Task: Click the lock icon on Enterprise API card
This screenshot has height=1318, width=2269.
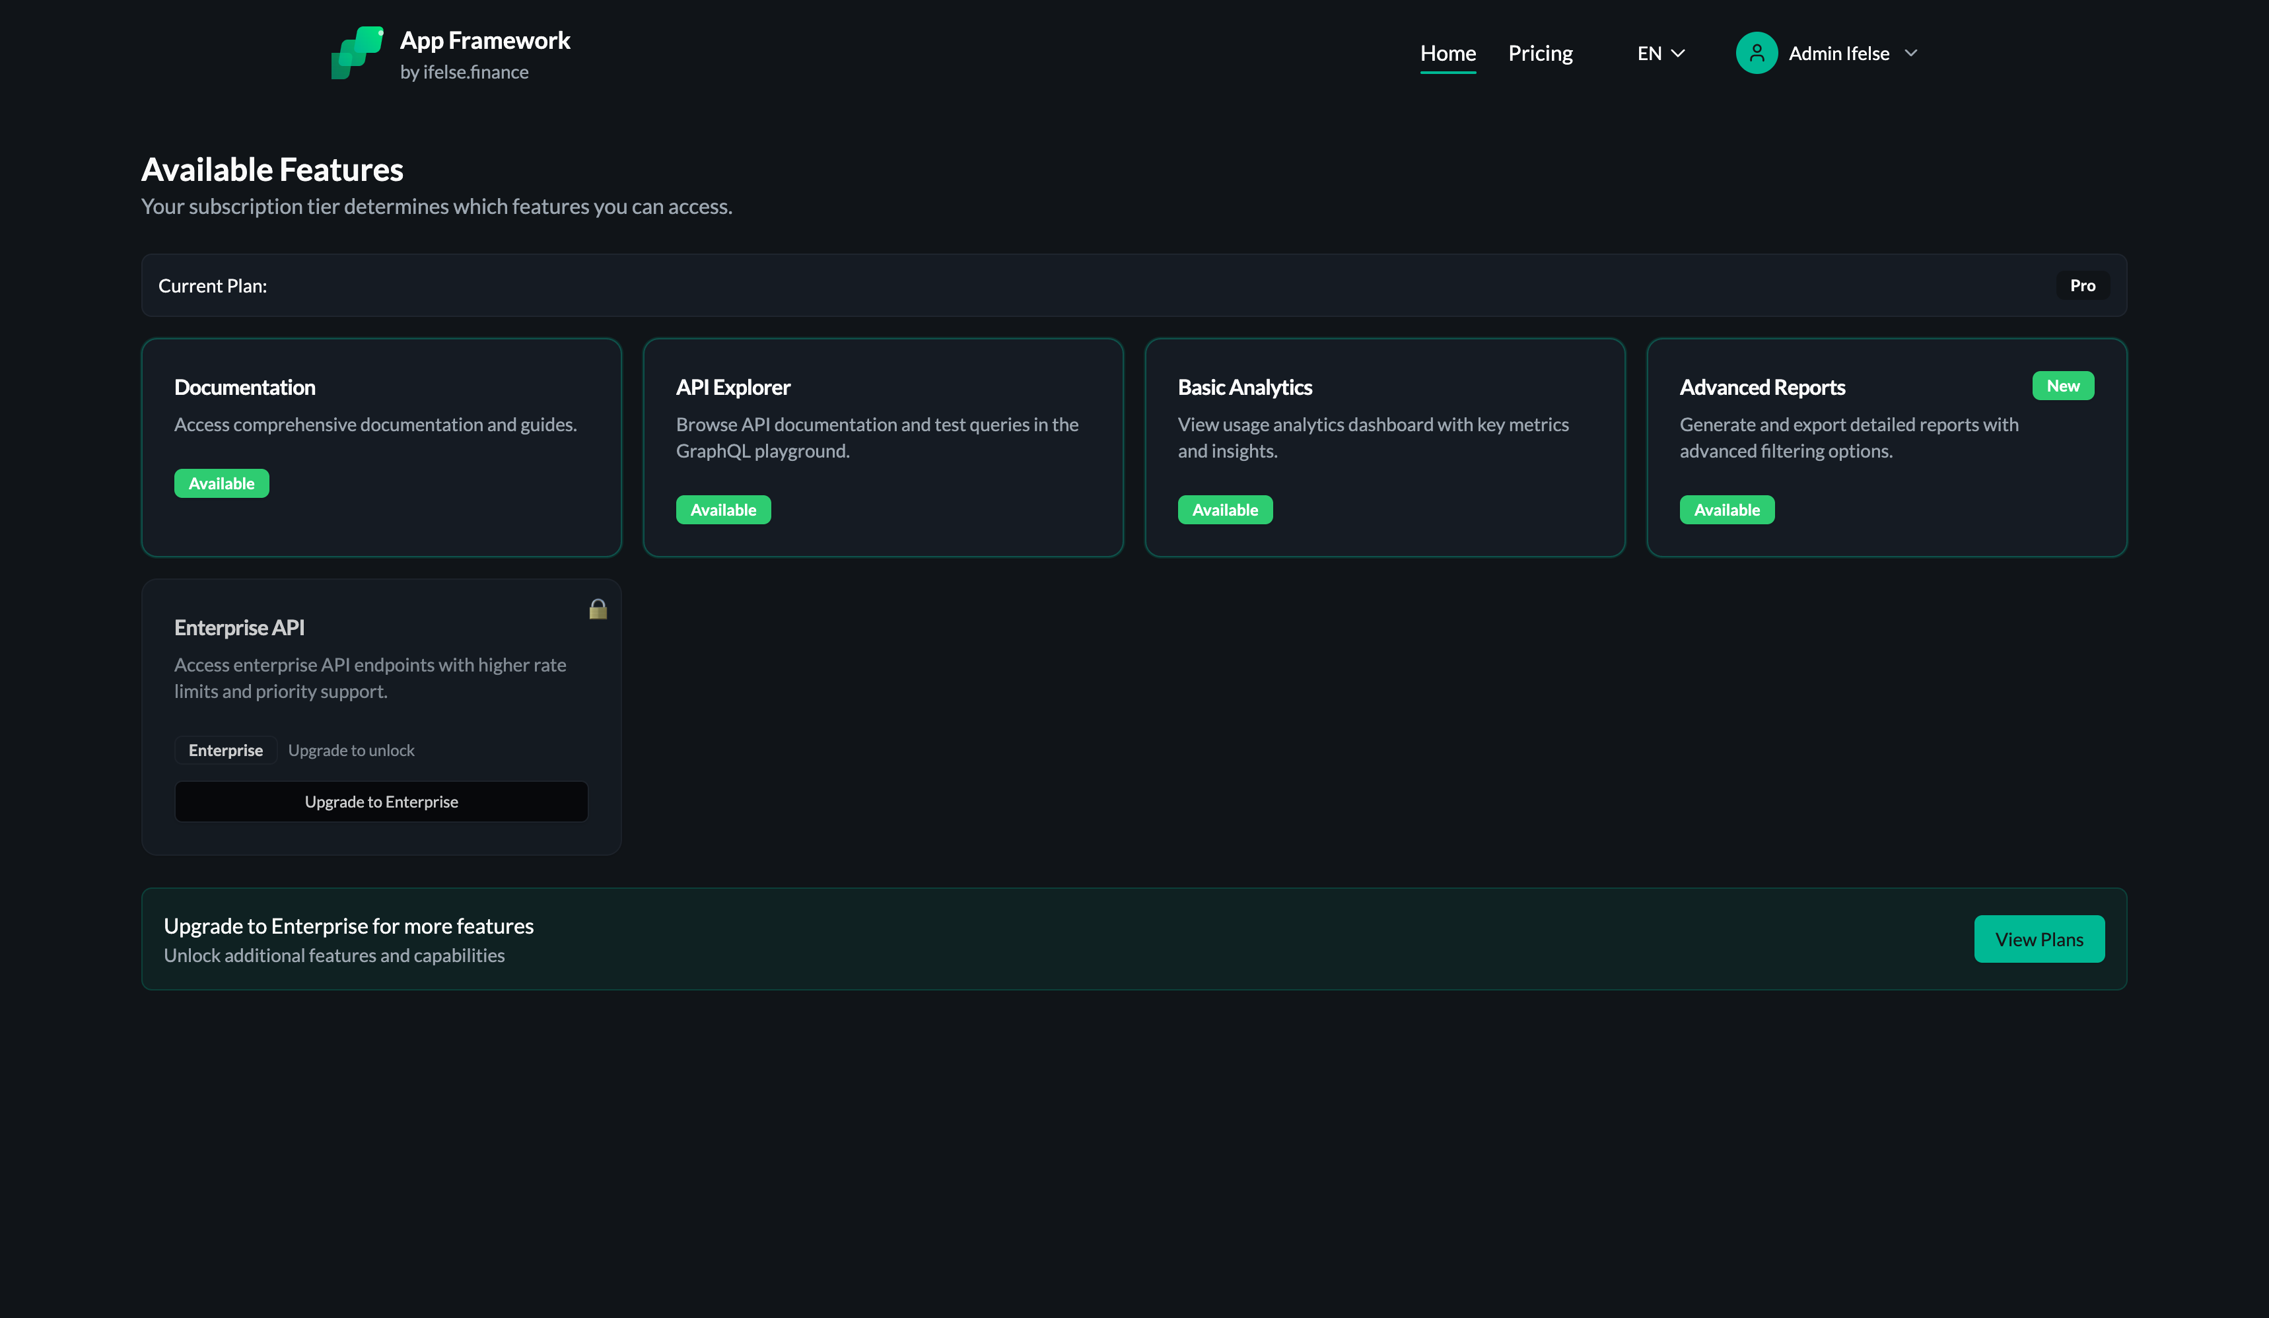Action: pyautogui.click(x=598, y=609)
